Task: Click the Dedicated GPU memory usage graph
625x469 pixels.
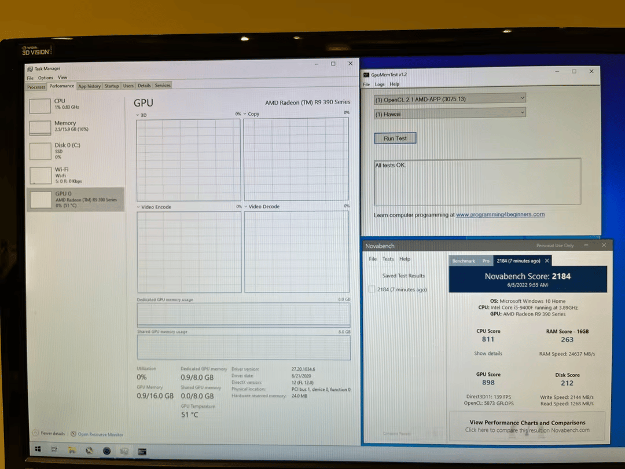Action: click(x=244, y=314)
